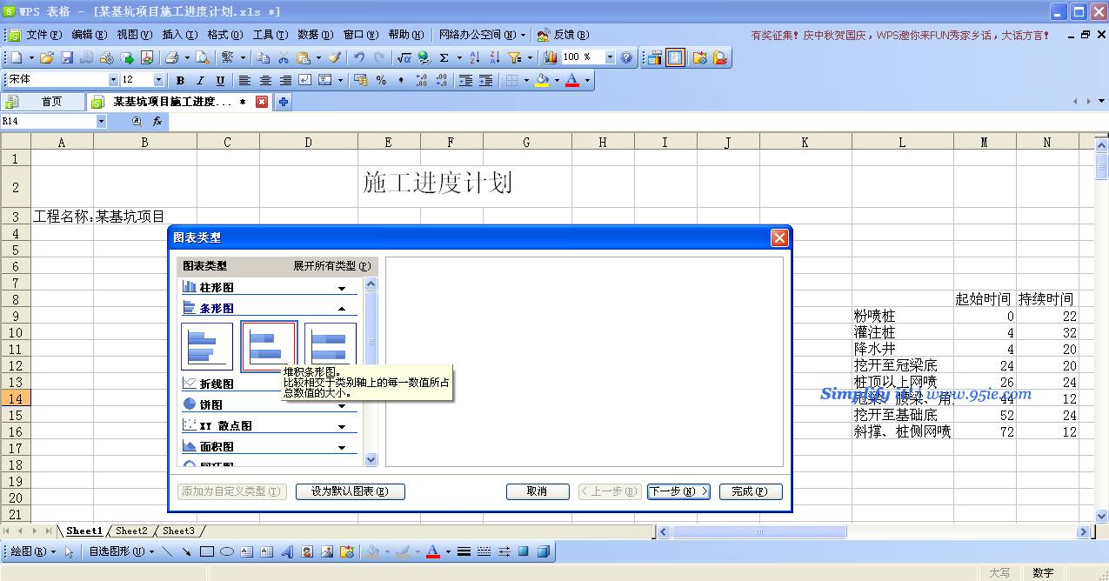Click the Print Preview icon

[202, 57]
